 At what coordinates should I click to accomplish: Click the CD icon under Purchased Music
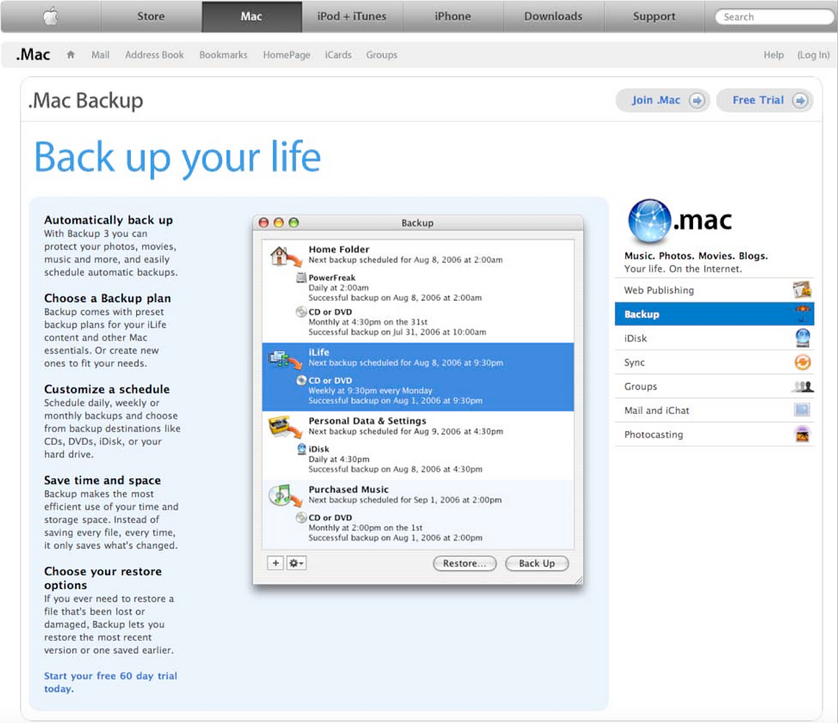click(302, 517)
